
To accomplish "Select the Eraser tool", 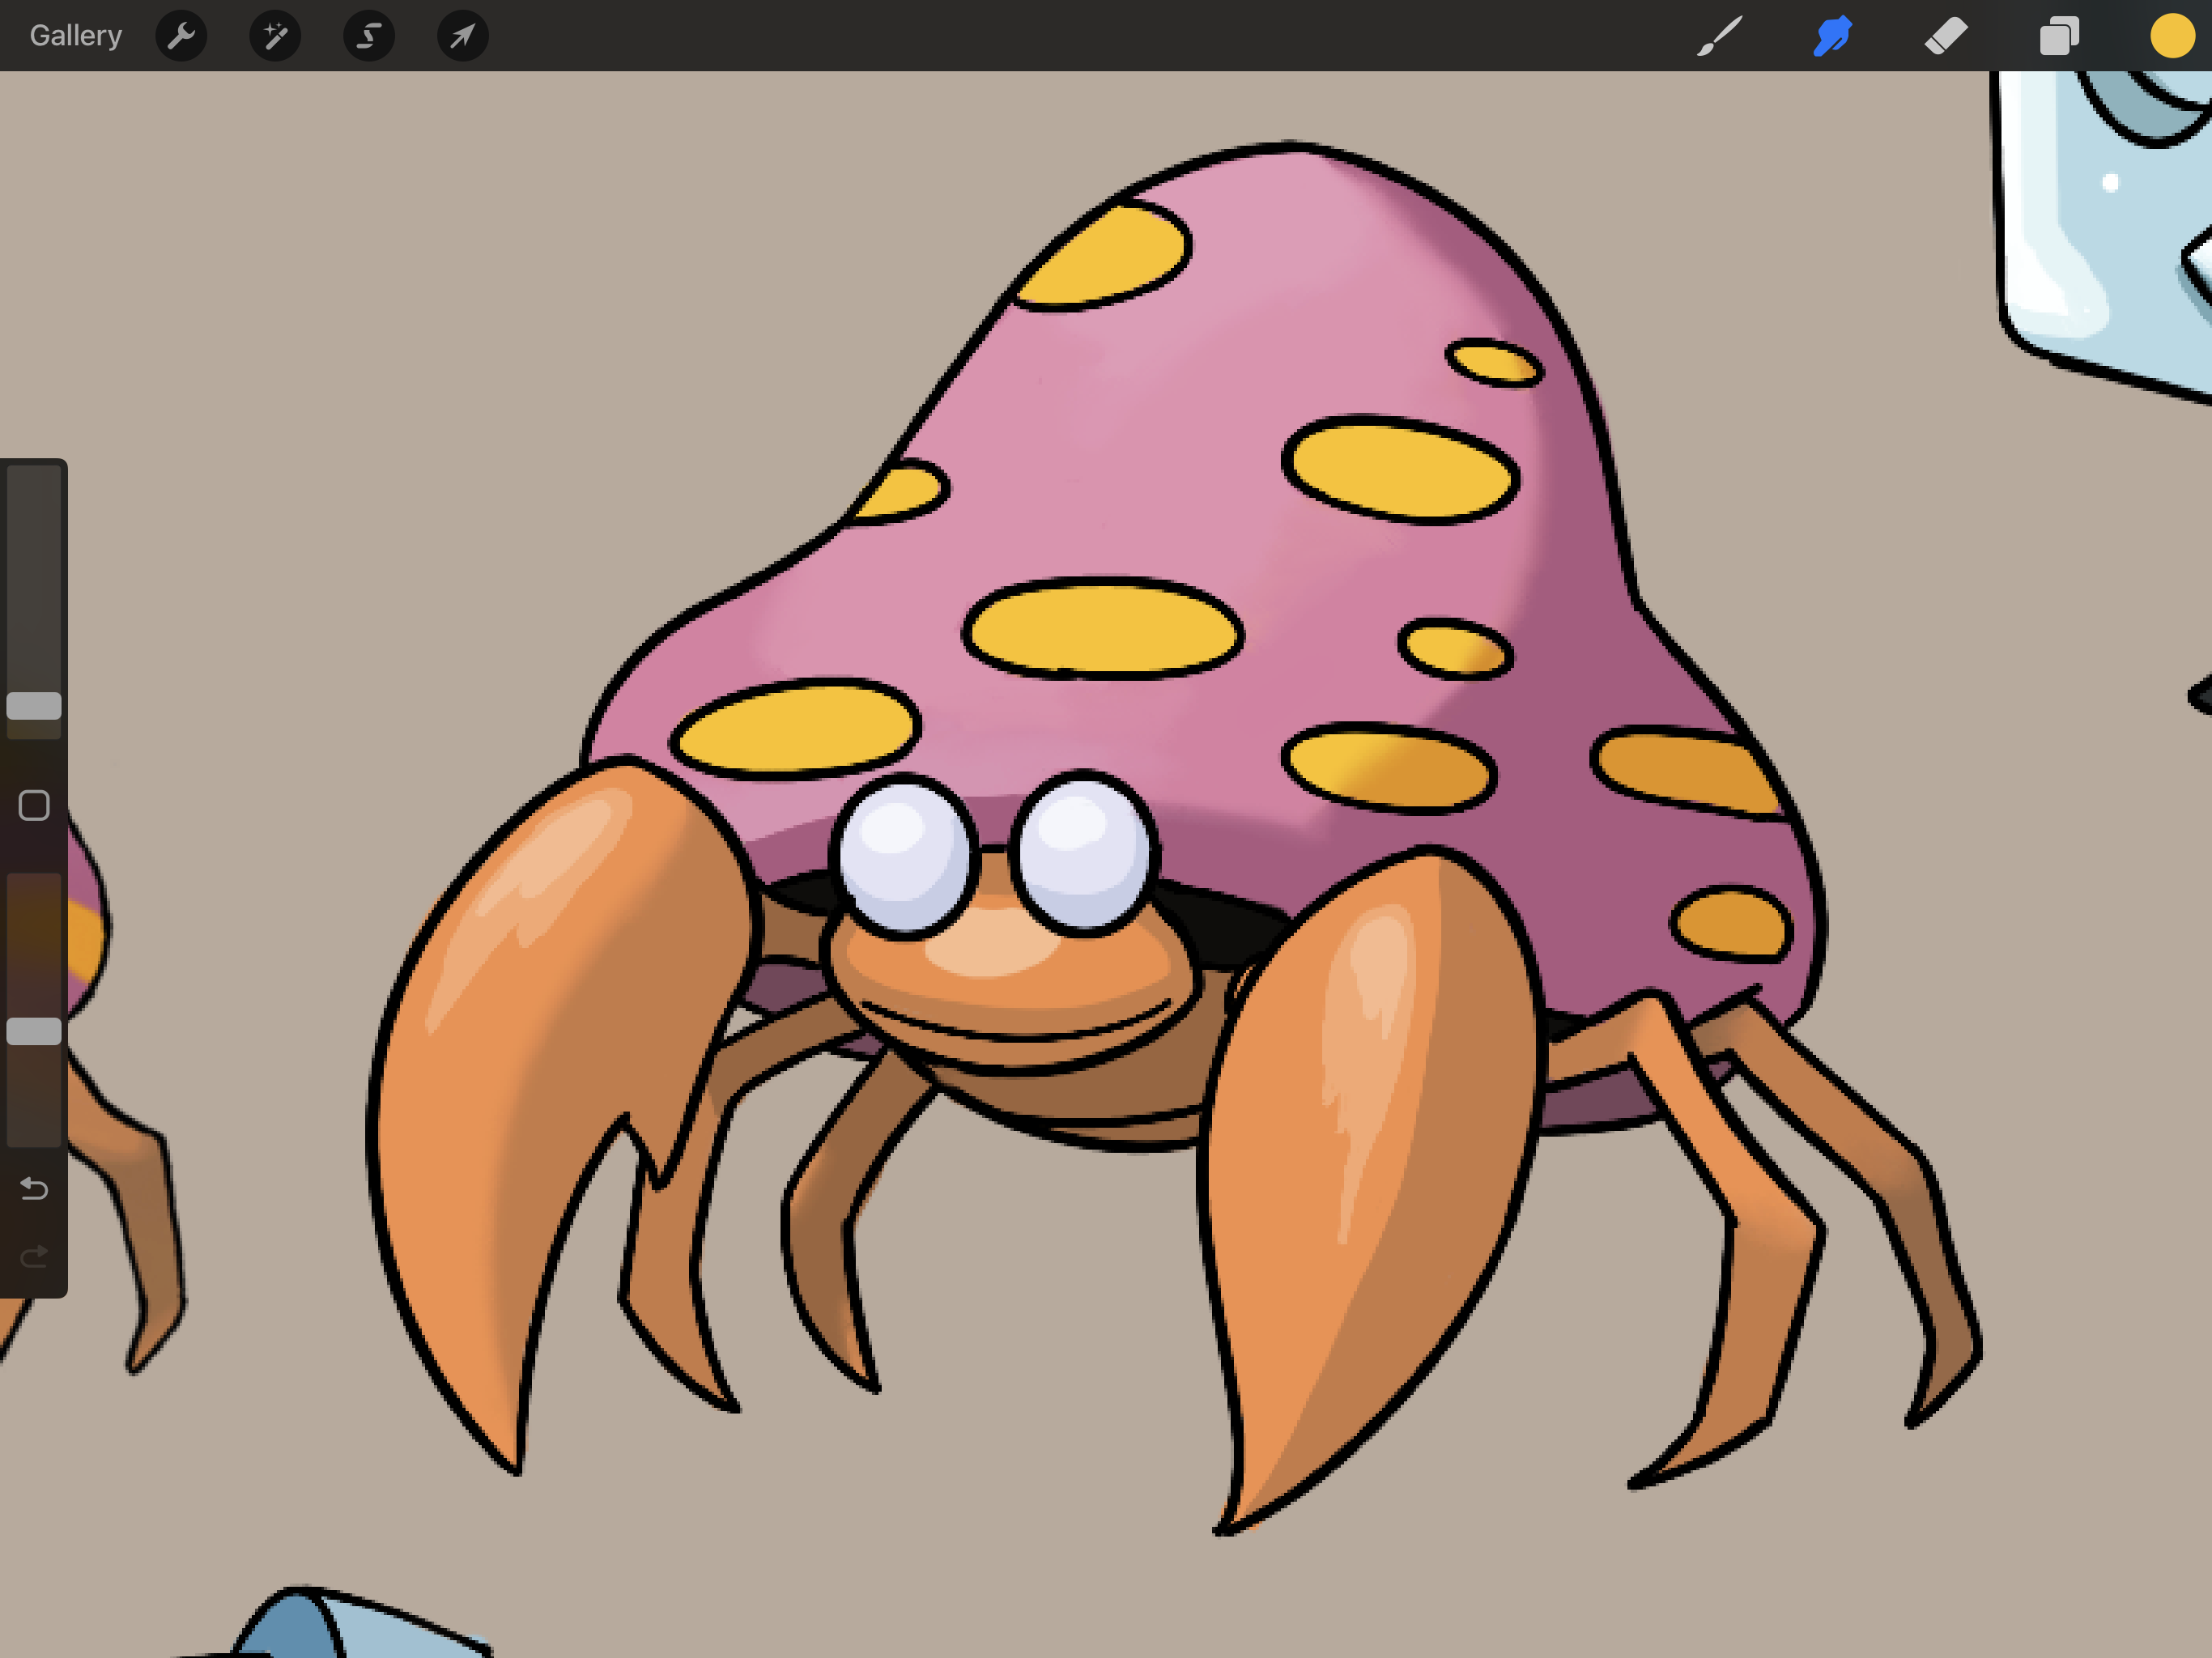I will tap(1946, 36).
